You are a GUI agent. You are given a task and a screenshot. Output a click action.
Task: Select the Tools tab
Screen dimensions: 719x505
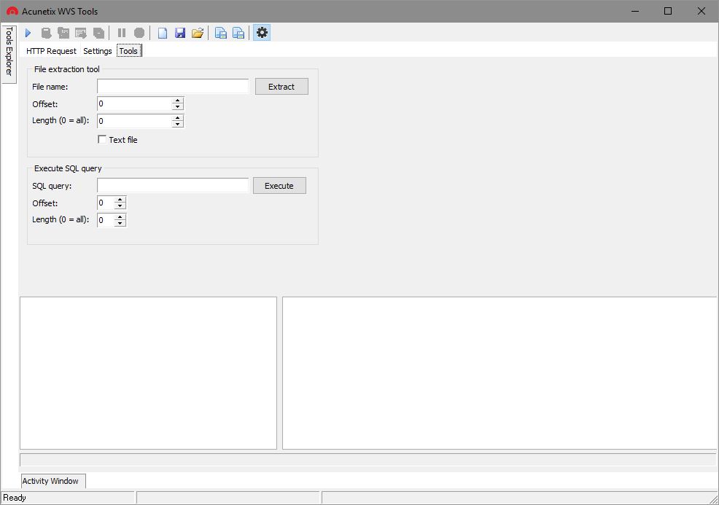click(128, 51)
